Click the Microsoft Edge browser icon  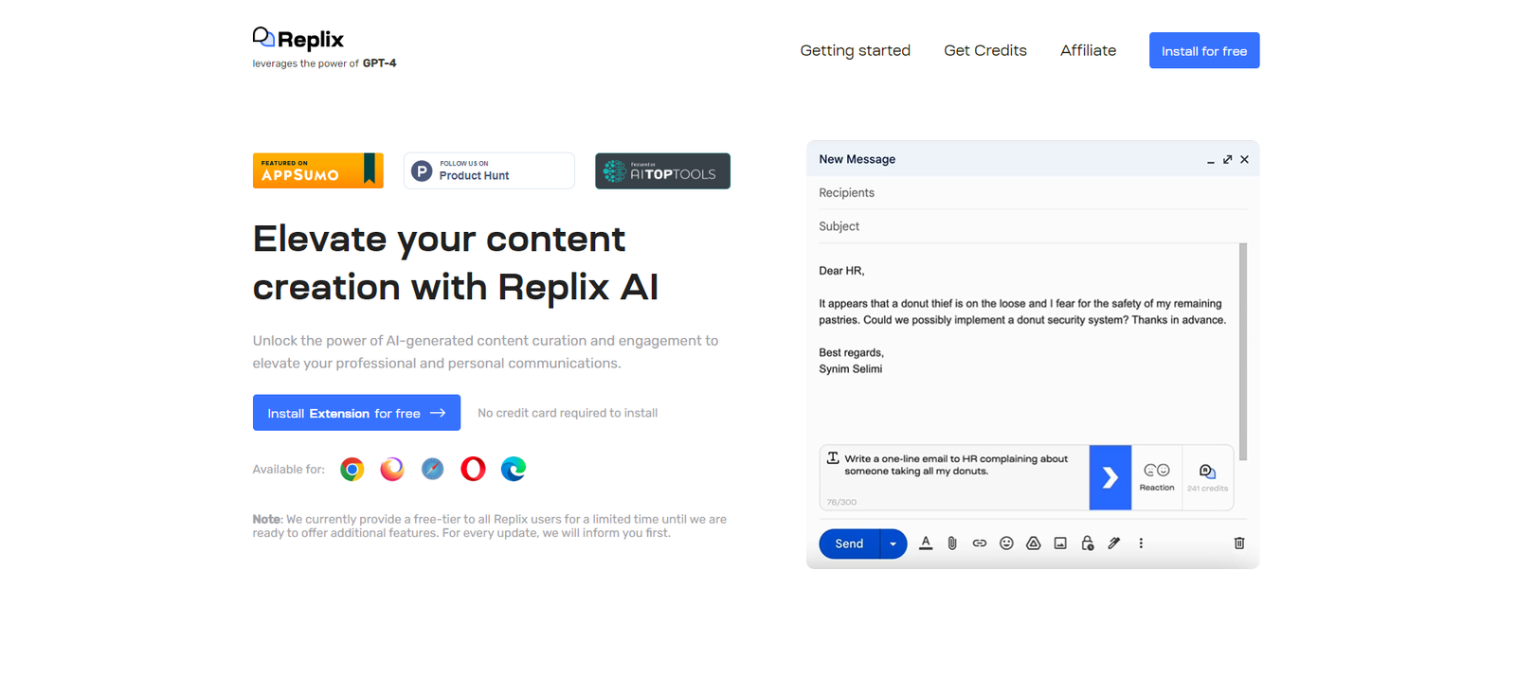coord(514,469)
